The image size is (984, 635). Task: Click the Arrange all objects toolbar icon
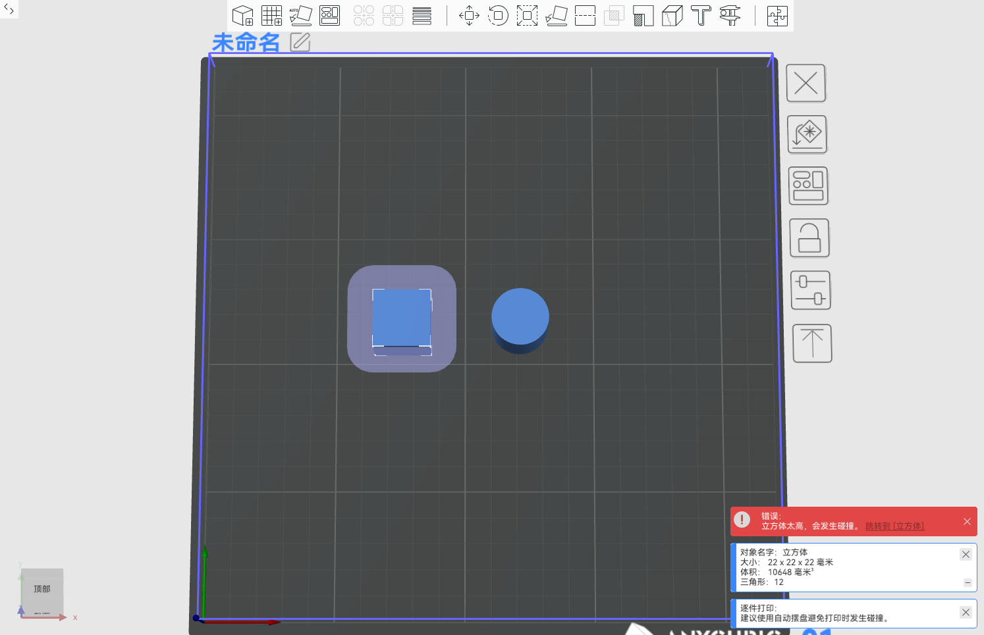tap(329, 15)
